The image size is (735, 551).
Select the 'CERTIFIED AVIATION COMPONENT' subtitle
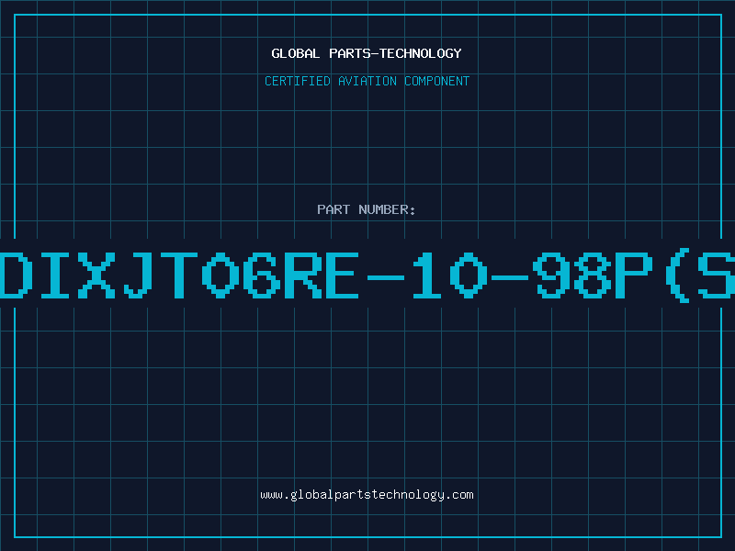tap(367, 81)
